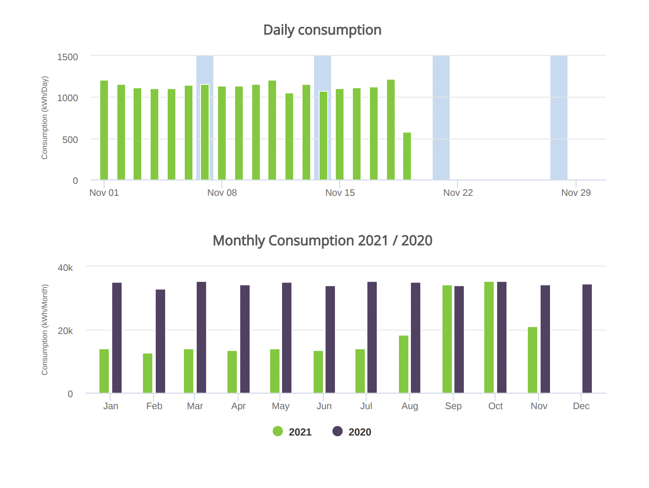This screenshot has height=488, width=649.
Task: Click the blue band just before Nov 22
Action: coord(441,117)
